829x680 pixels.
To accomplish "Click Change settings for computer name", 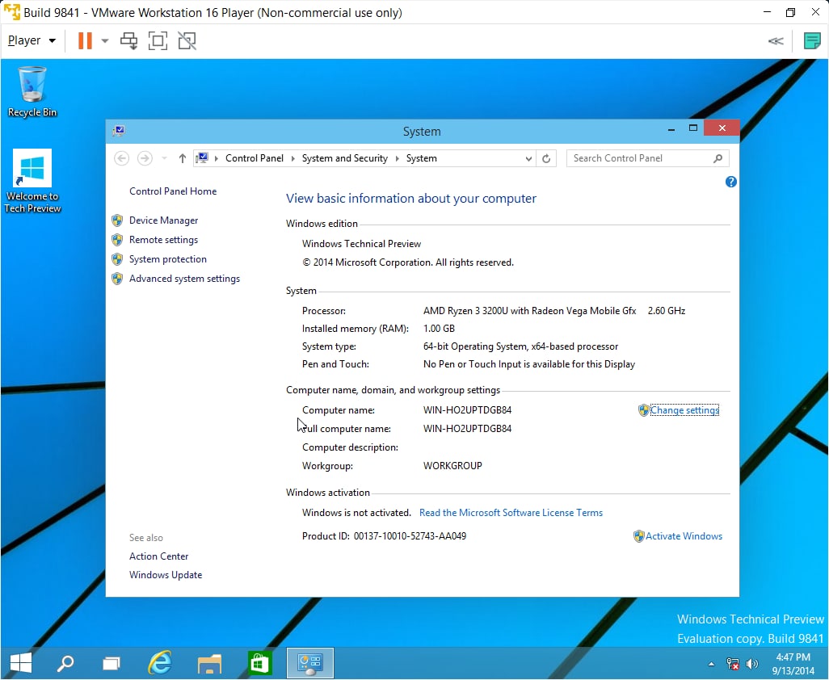I will [684, 410].
